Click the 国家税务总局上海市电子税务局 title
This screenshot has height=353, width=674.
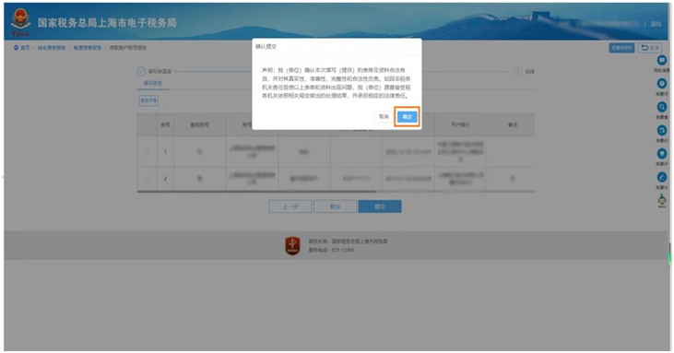tap(107, 23)
